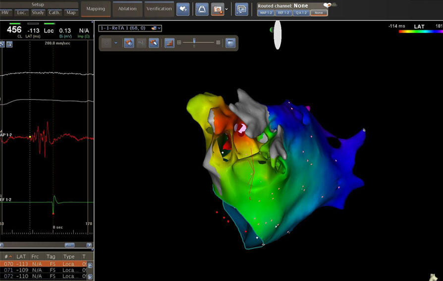Expand the camera snapshot options arrow
The height and width of the screenshot is (281, 443).
point(226,9)
